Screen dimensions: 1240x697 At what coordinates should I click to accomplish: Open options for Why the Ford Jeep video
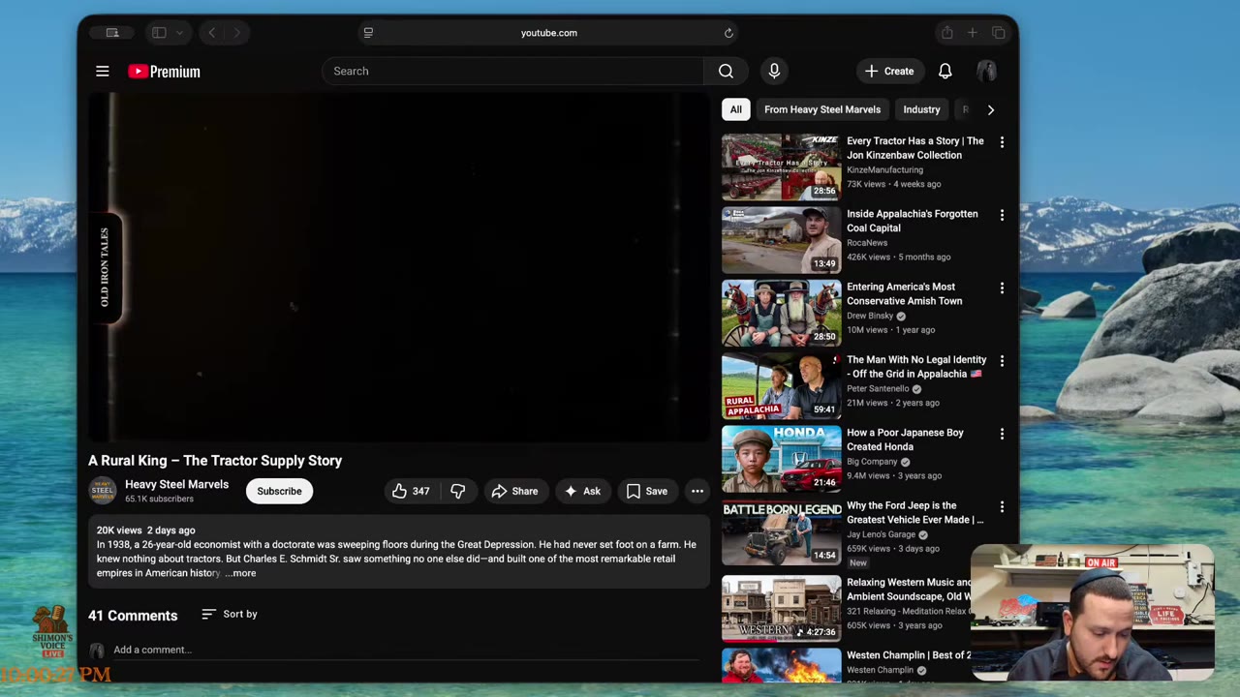[x=1002, y=506]
